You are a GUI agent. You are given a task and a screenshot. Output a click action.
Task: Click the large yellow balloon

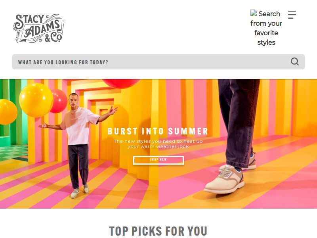point(36,100)
